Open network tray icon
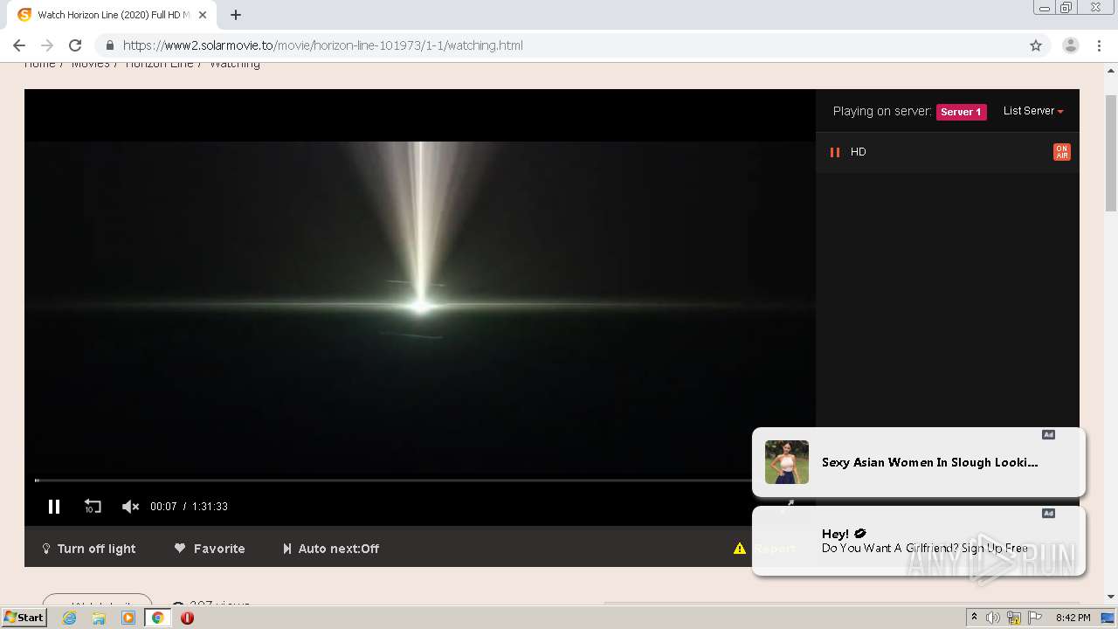The height and width of the screenshot is (629, 1118). pyautogui.click(x=1014, y=618)
